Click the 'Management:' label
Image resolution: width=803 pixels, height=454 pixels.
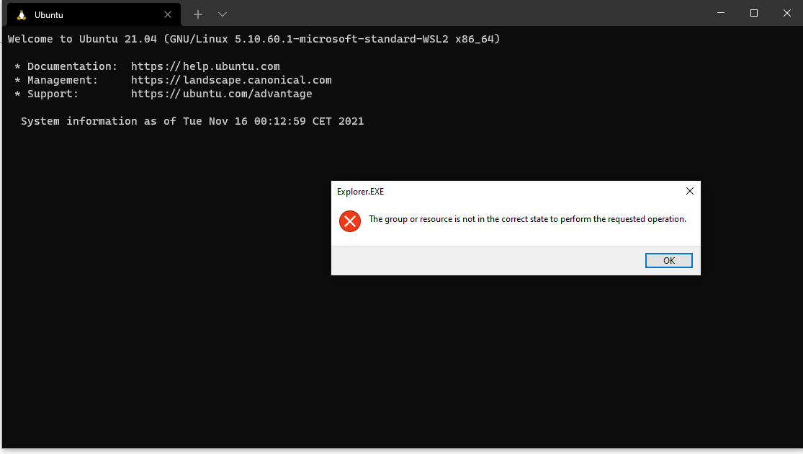coord(63,80)
